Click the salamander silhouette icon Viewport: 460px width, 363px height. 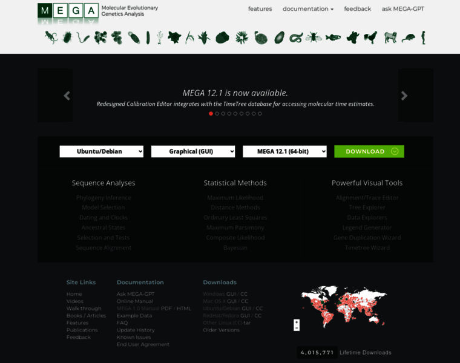coord(51,38)
